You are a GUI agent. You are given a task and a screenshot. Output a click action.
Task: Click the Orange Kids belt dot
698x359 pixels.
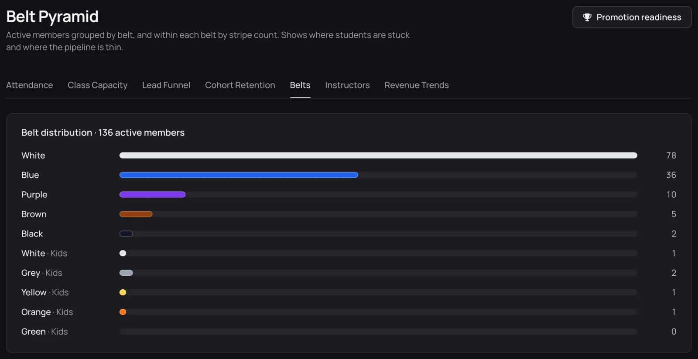click(123, 312)
